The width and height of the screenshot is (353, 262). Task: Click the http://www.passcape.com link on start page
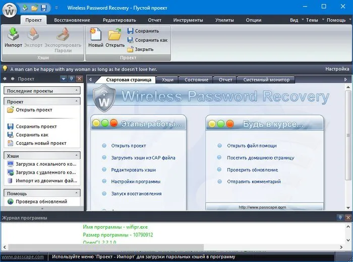[262, 207]
